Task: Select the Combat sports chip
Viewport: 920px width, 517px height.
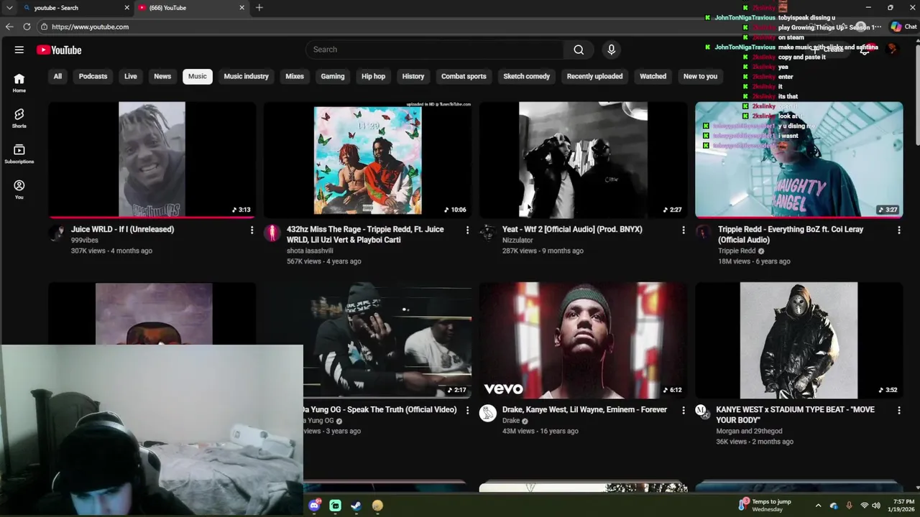Action: pos(464,76)
